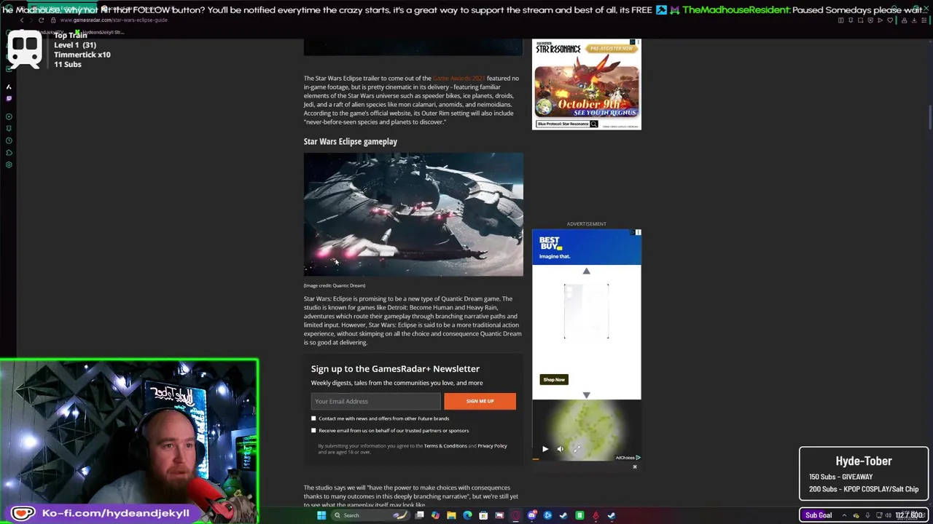Open Aria AI in Opera sidebar
933x524 pixels.
click(x=9, y=87)
